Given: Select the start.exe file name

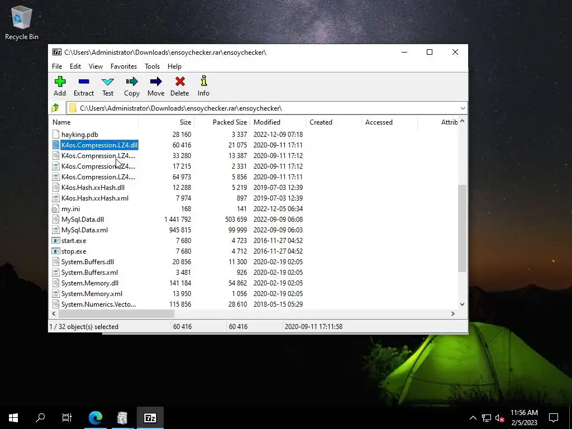Looking at the screenshot, I should coord(74,240).
